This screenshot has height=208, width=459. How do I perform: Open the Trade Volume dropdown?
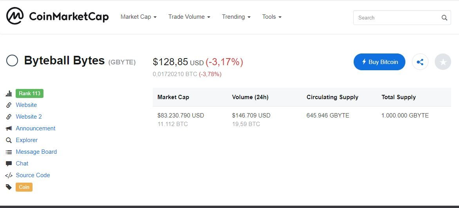click(x=189, y=17)
